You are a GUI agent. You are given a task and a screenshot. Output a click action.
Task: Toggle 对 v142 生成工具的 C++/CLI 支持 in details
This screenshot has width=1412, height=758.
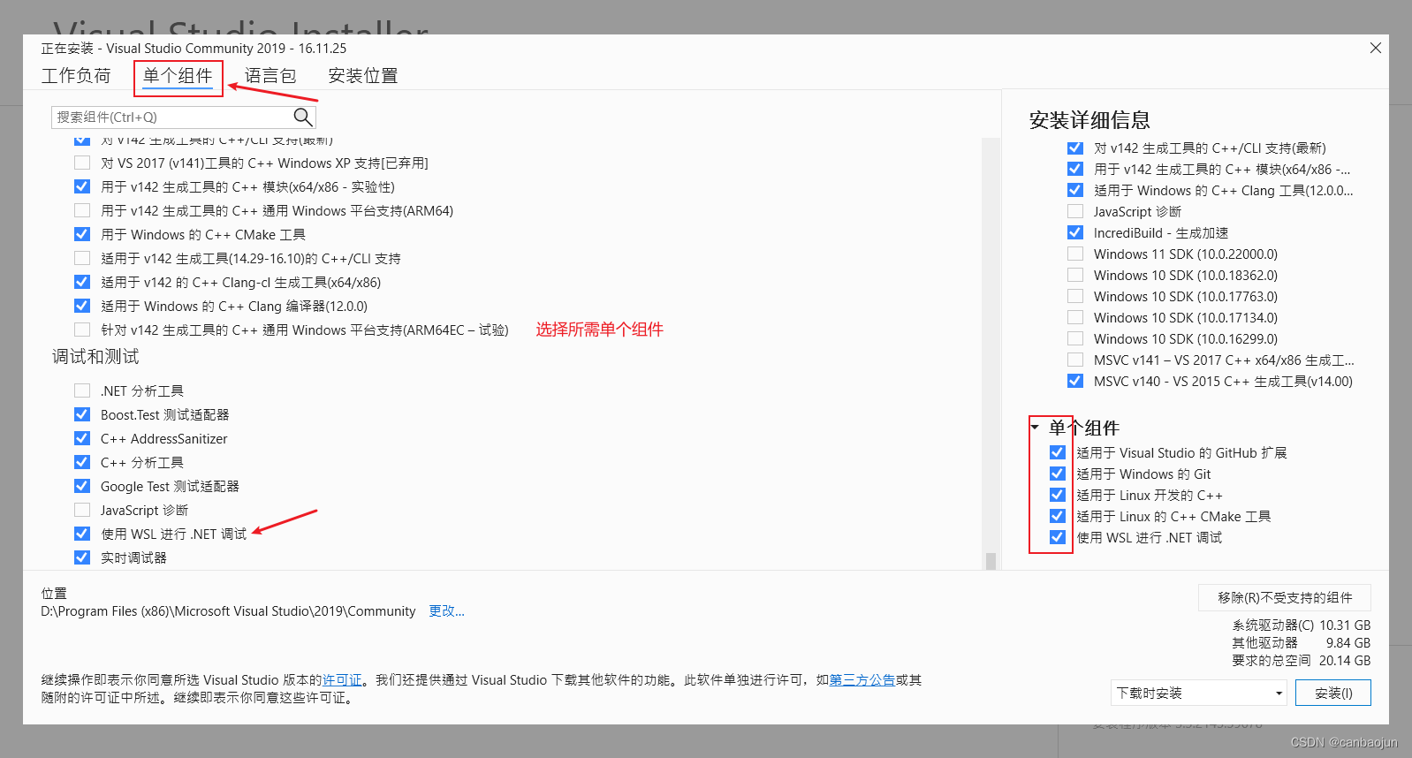pos(1075,148)
